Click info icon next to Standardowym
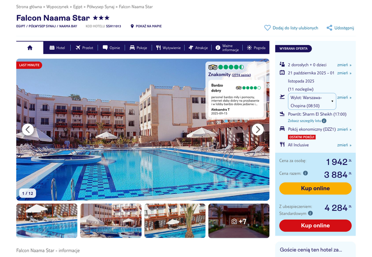The image size is (372, 257). 310,213
